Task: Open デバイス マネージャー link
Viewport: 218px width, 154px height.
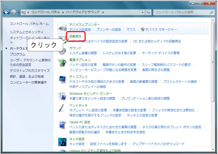Action: (161, 29)
